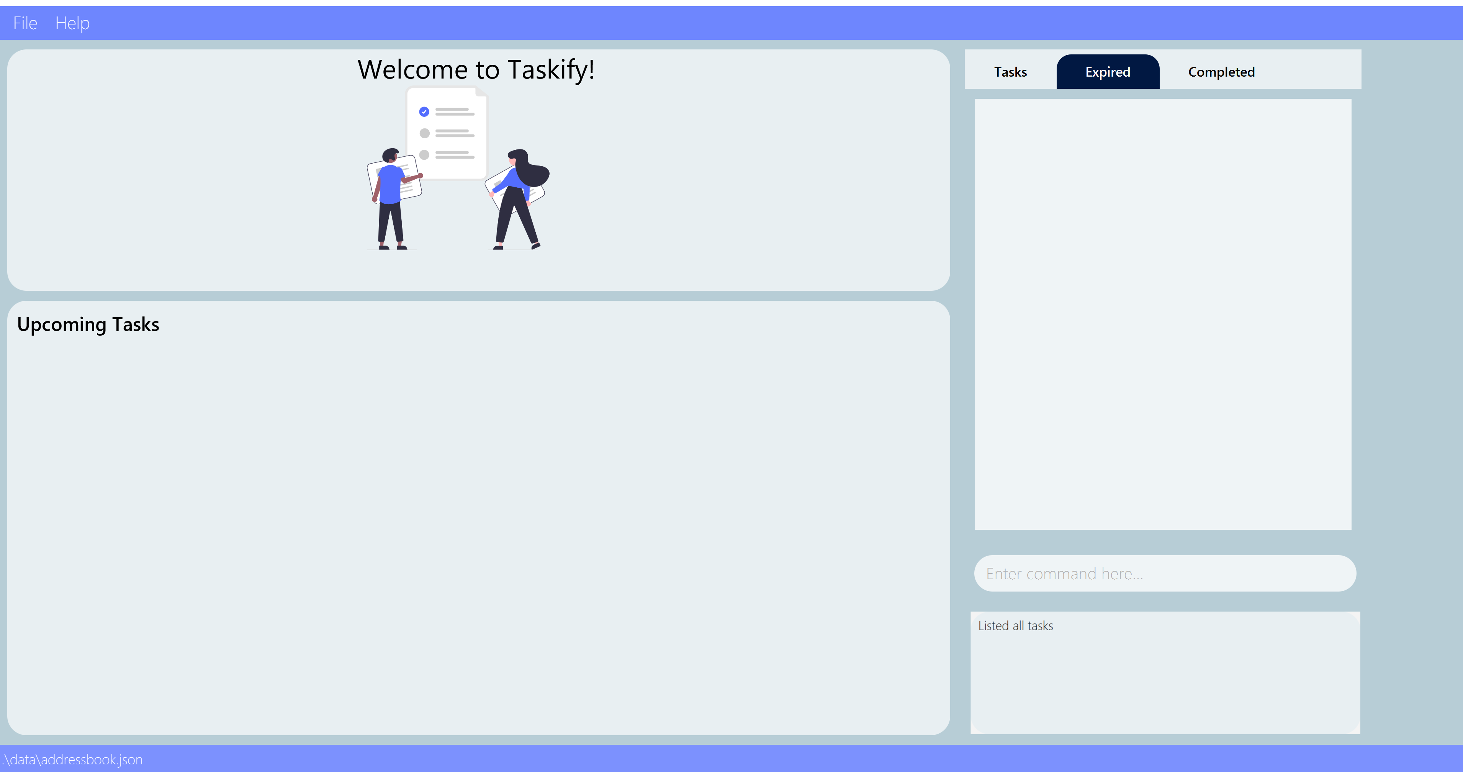Open the File menu
Screen dimensions: 1463x772
[x=25, y=23]
